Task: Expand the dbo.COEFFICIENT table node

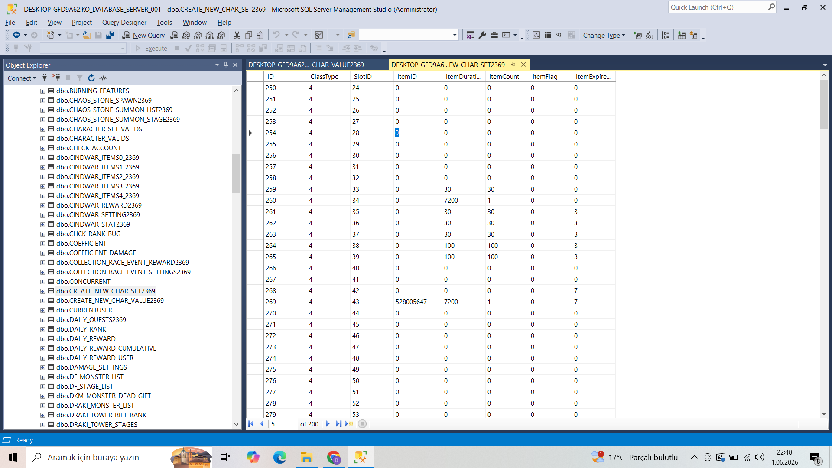Action: tap(42, 244)
